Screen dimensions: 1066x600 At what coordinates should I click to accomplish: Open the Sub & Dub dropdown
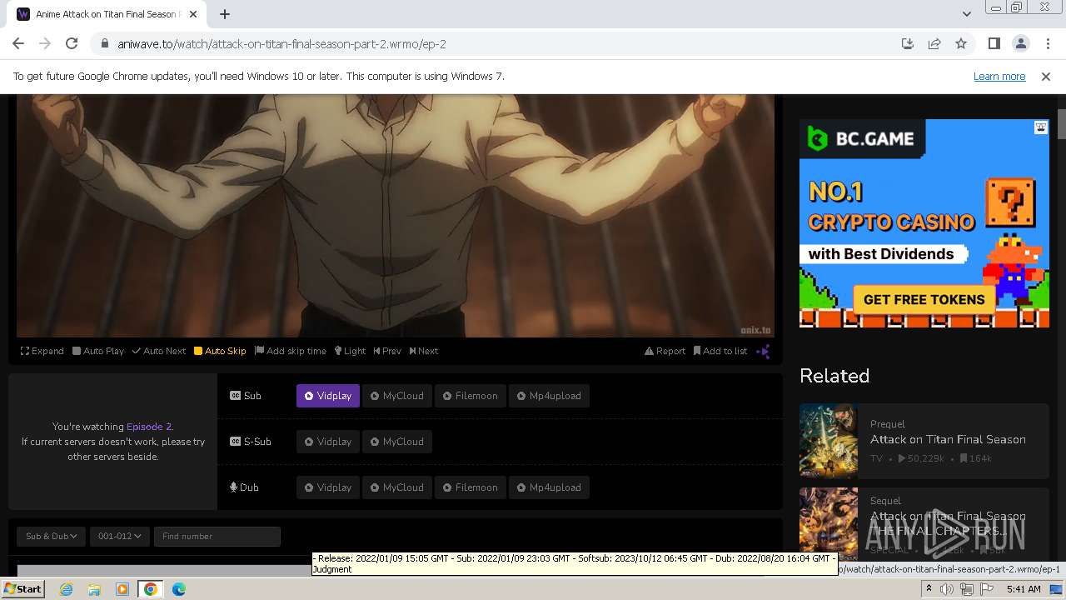click(52, 536)
